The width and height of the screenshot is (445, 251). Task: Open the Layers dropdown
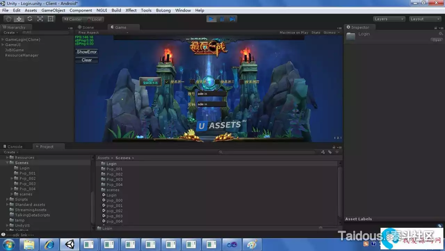click(x=389, y=19)
